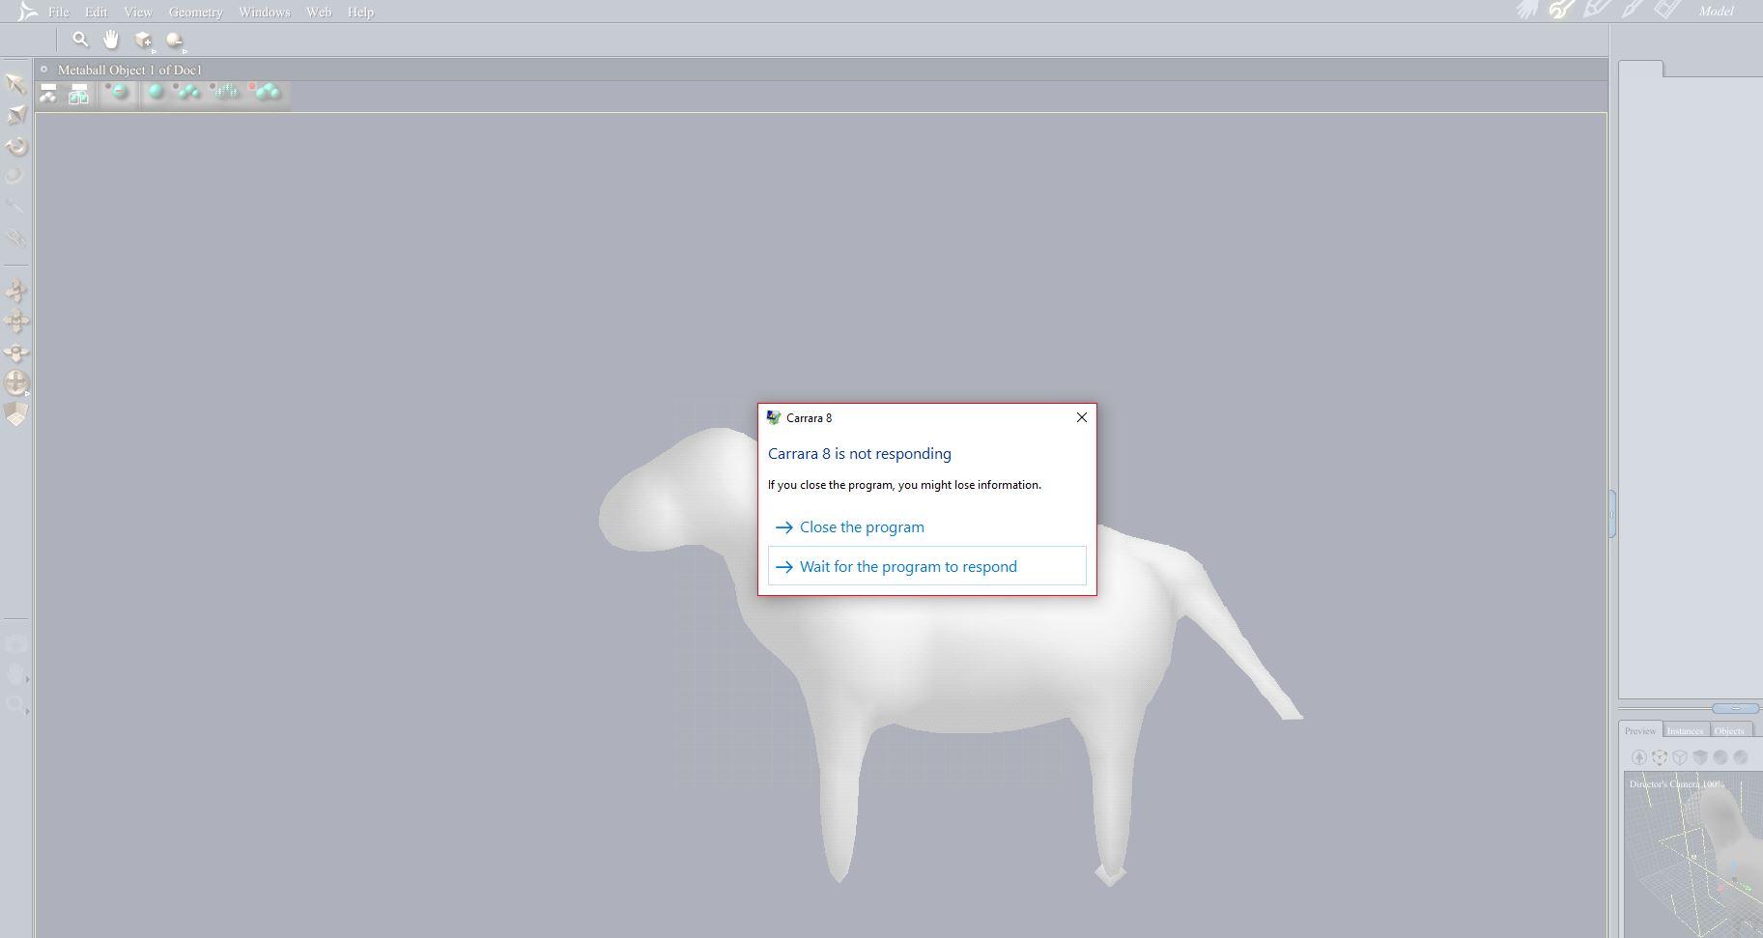Image resolution: width=1763 pixels, height=938 pixels.
Task: Click the 'Metaball Object 1 of Doc1' title
Action: tap(129, 70)
